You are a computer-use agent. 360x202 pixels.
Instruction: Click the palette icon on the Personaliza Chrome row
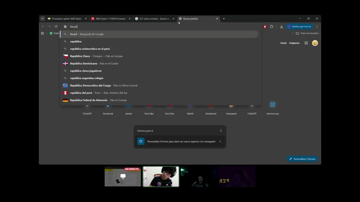[x=141, y=141]
